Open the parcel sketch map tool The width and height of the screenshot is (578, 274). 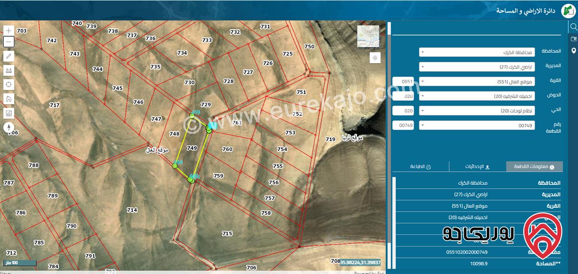[x=9, y=113]
